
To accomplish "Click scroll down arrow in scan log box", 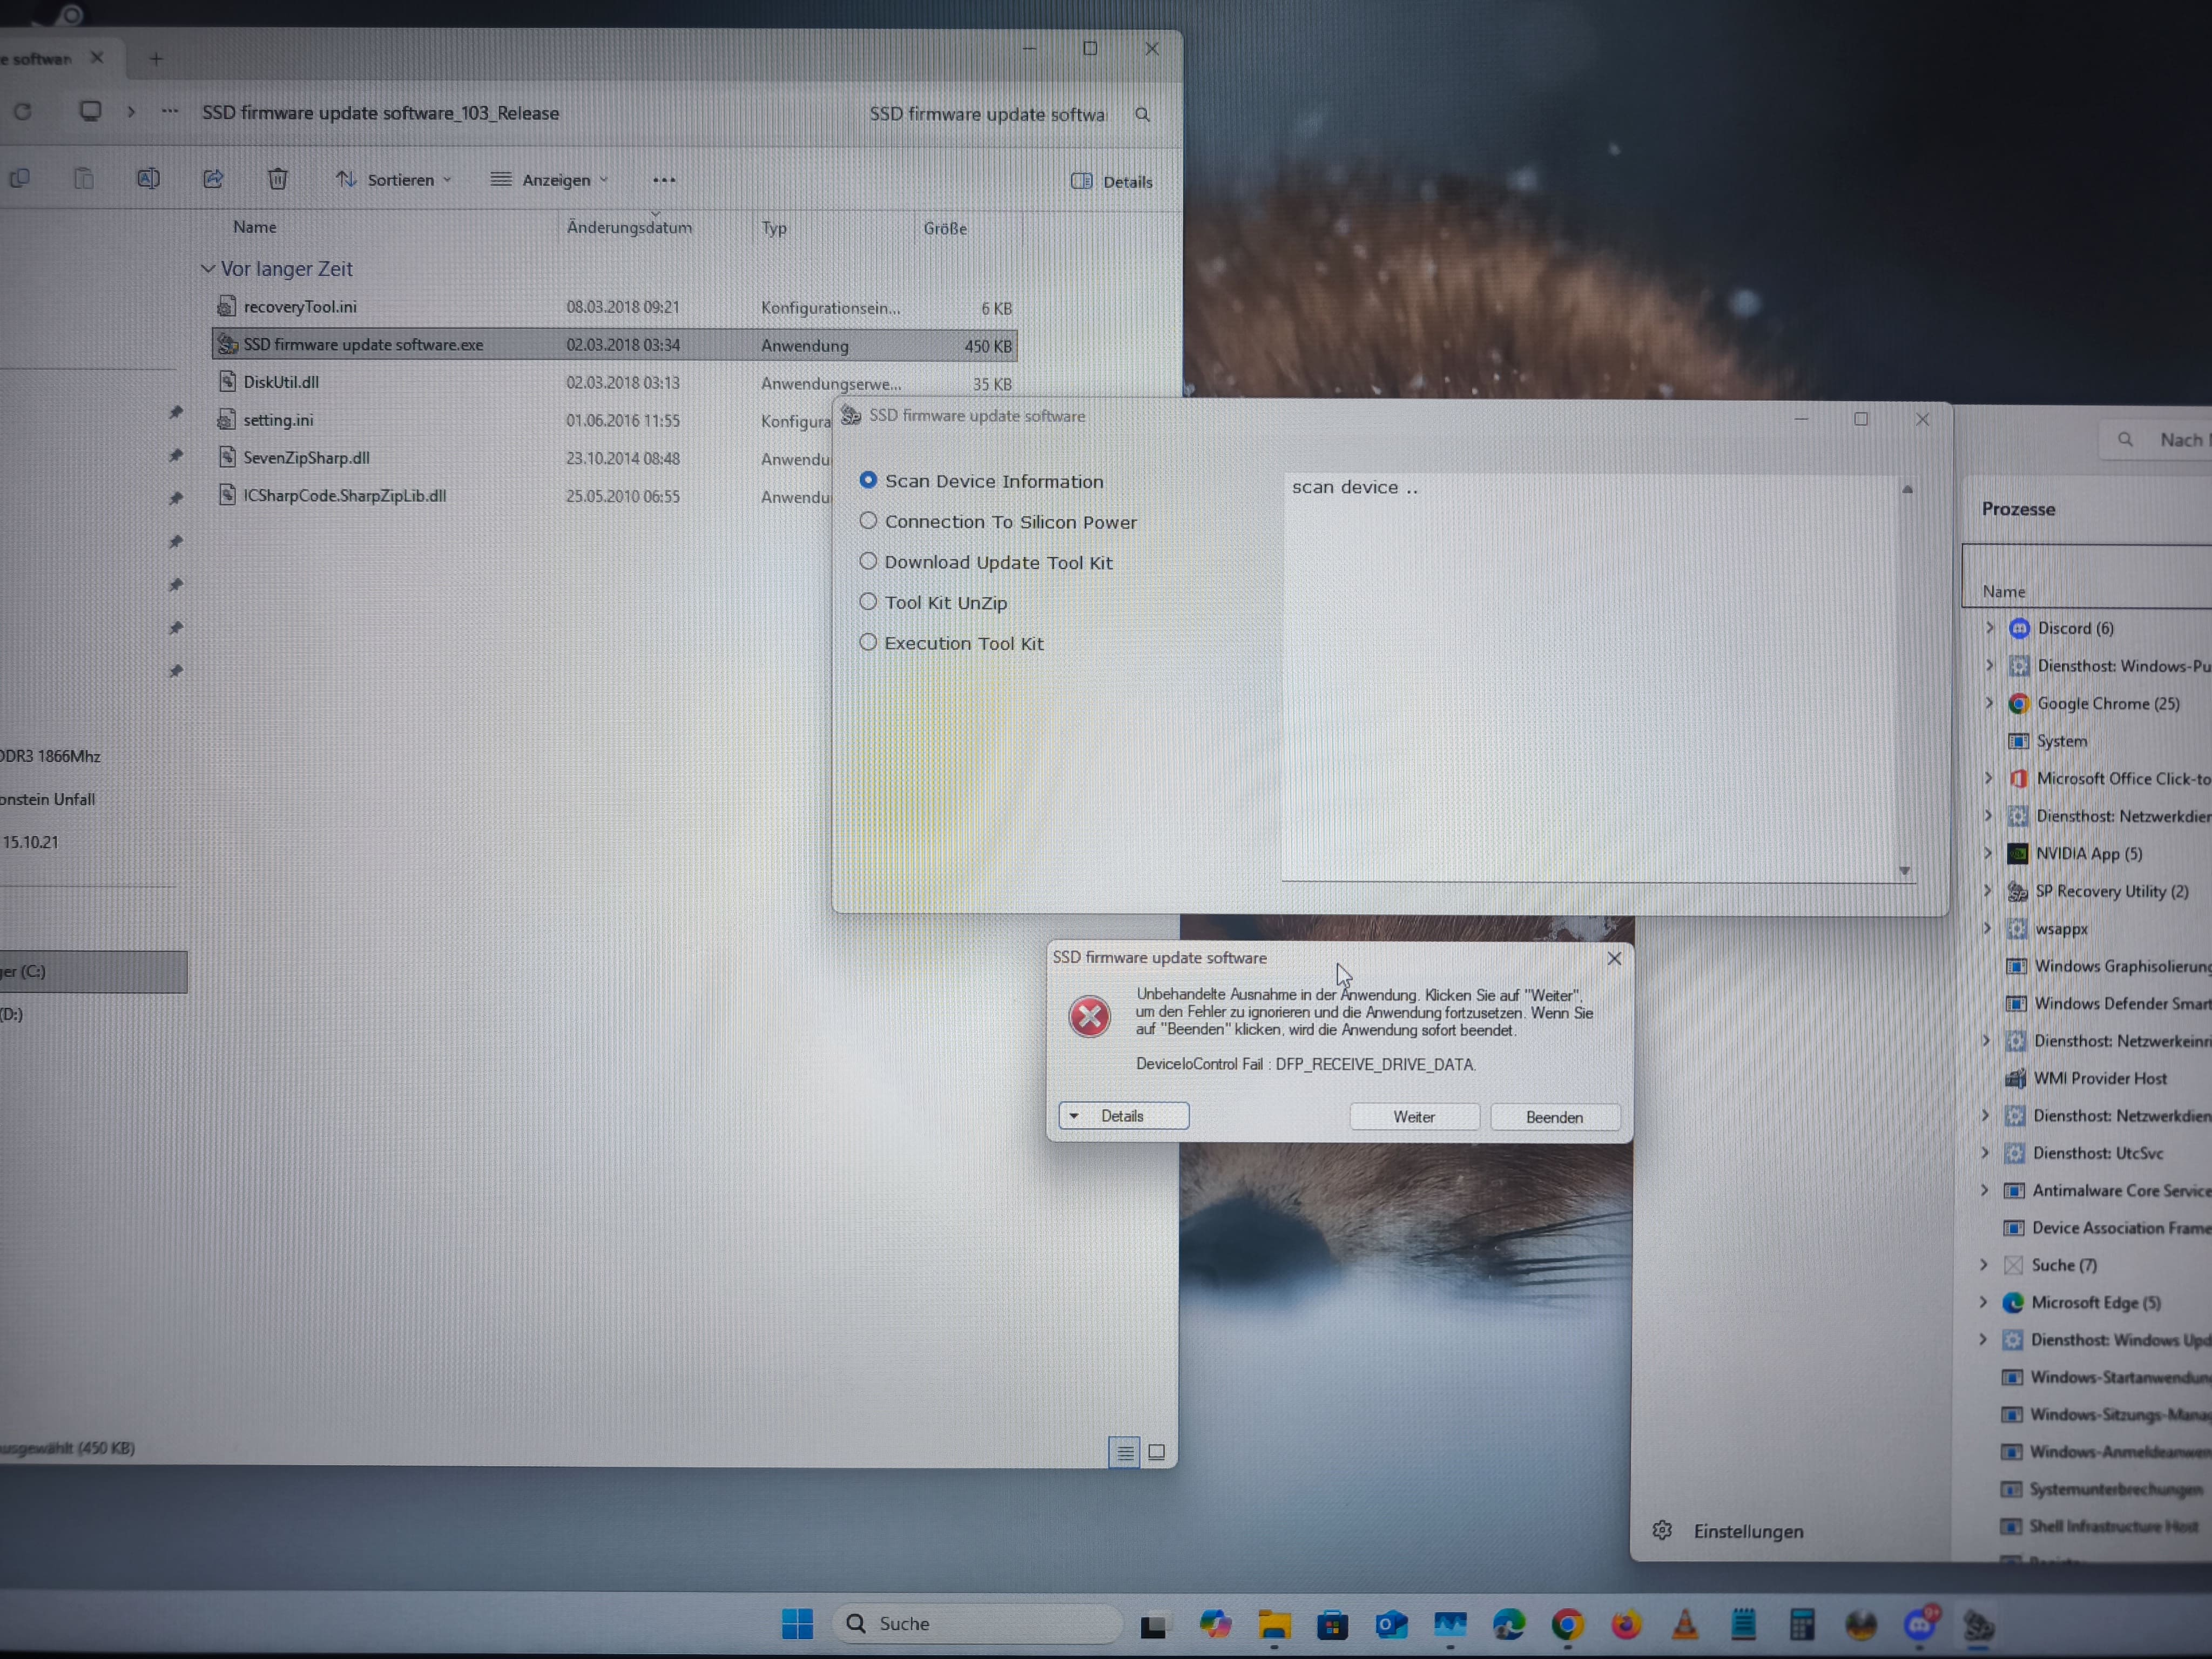I will [1904, 871].
